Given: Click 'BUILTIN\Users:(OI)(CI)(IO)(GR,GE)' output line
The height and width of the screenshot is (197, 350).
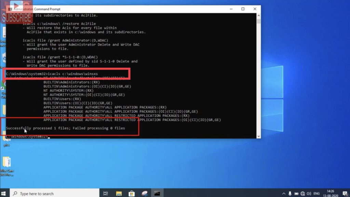Looking at the screenshot, I should pyautogui.click(x=78, y=103).
